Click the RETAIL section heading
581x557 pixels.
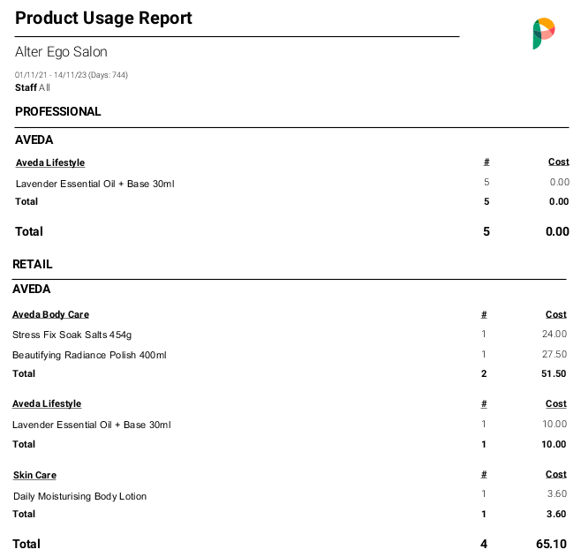(x=33, y=264)
